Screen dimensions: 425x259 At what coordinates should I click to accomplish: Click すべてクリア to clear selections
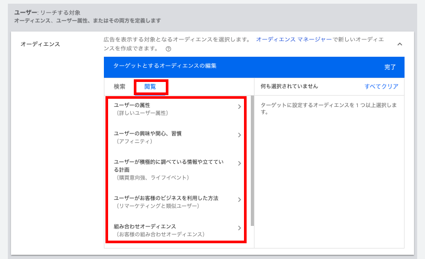(x=381, y=87)
